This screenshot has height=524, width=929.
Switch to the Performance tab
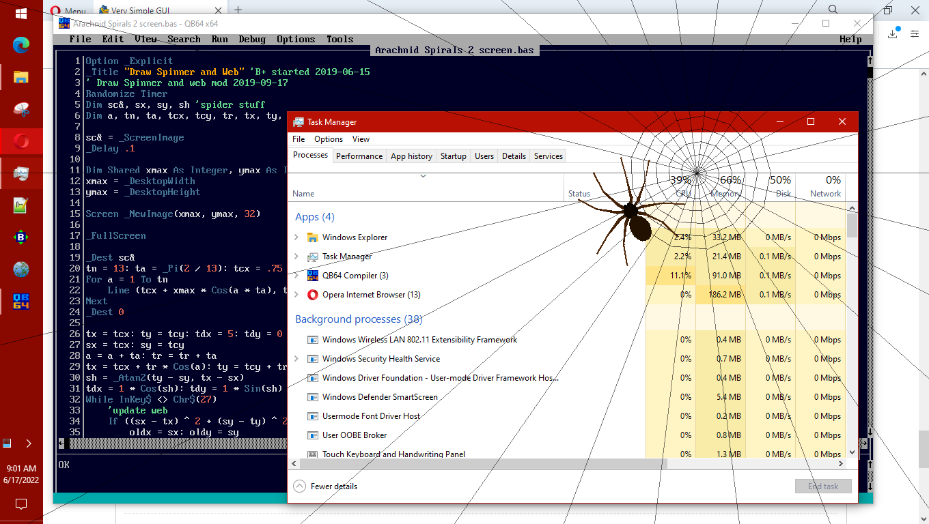click(359, 156)
